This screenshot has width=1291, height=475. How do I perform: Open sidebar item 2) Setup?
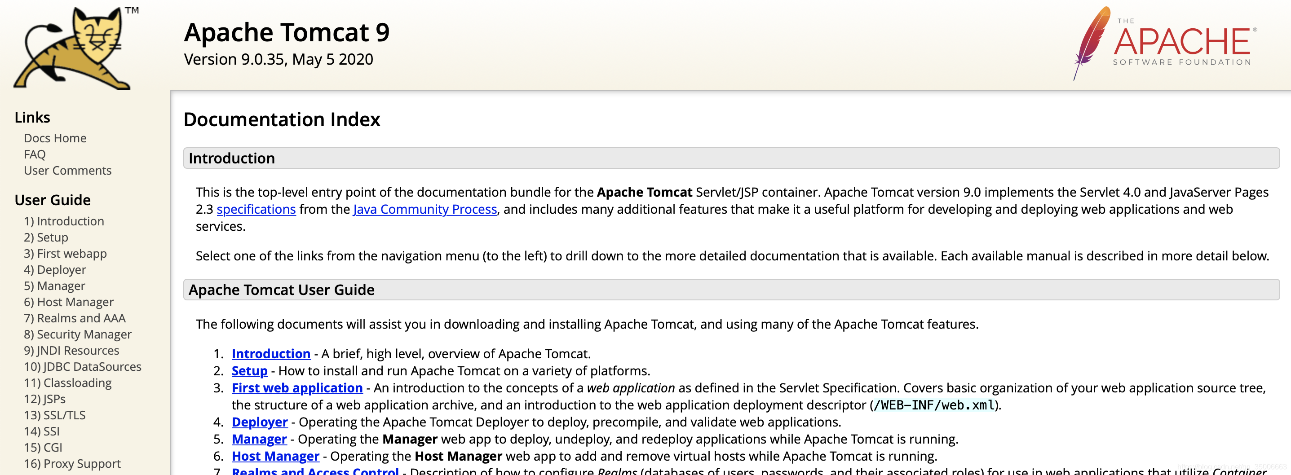(46, 237)
